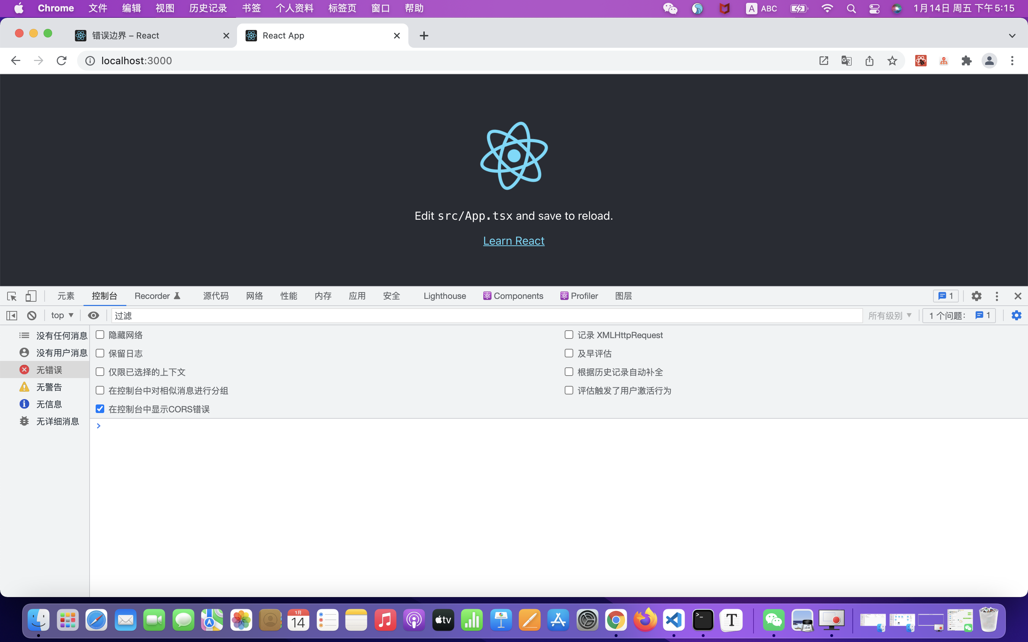Image resolution: width=1028 pixels, height=642 pixels.
Task: Bookmark this page with the star
Action: (x=892, y=61)
